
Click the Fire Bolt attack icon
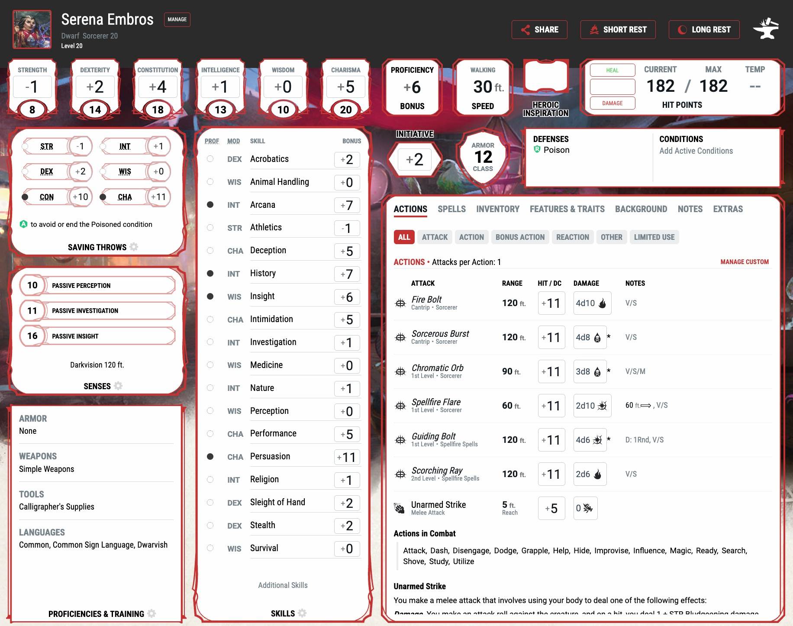(x=401, y=303)
